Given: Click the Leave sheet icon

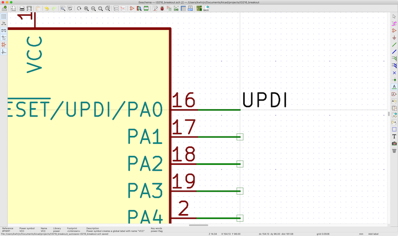Looking at the screenshot, I should pos(123,8).
